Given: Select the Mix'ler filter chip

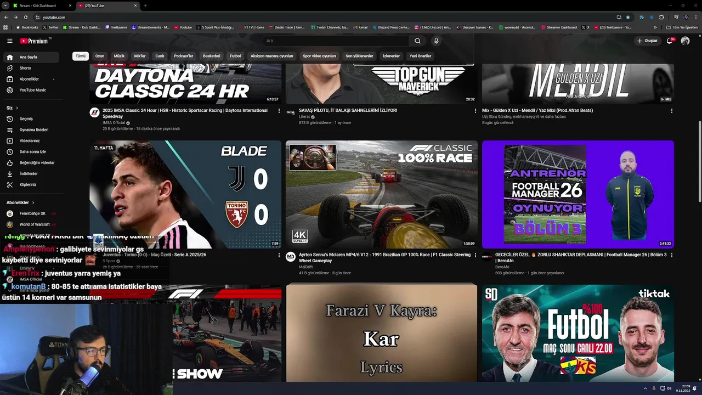Looking at the screenshot, I should tap(140, 56).
